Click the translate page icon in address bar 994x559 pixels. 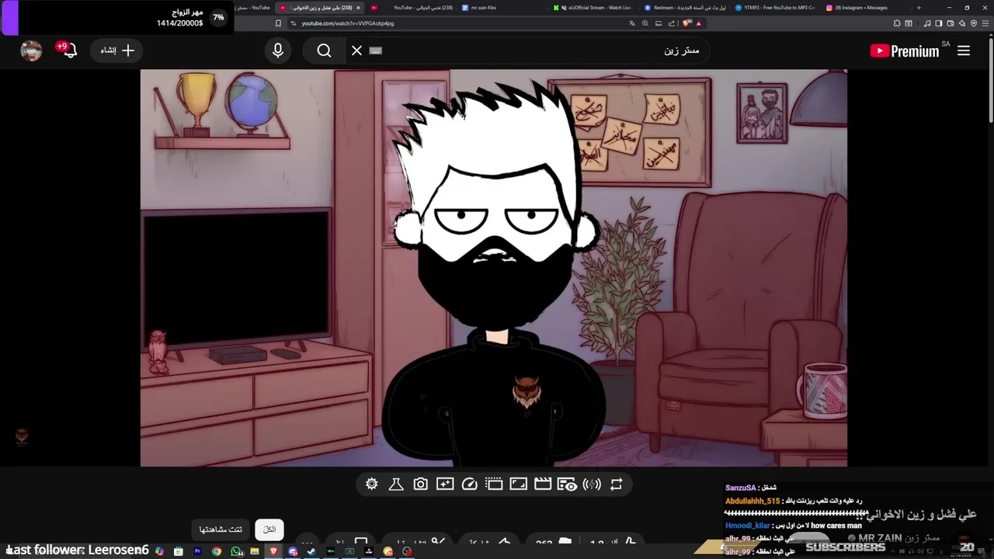coord(632,23)
